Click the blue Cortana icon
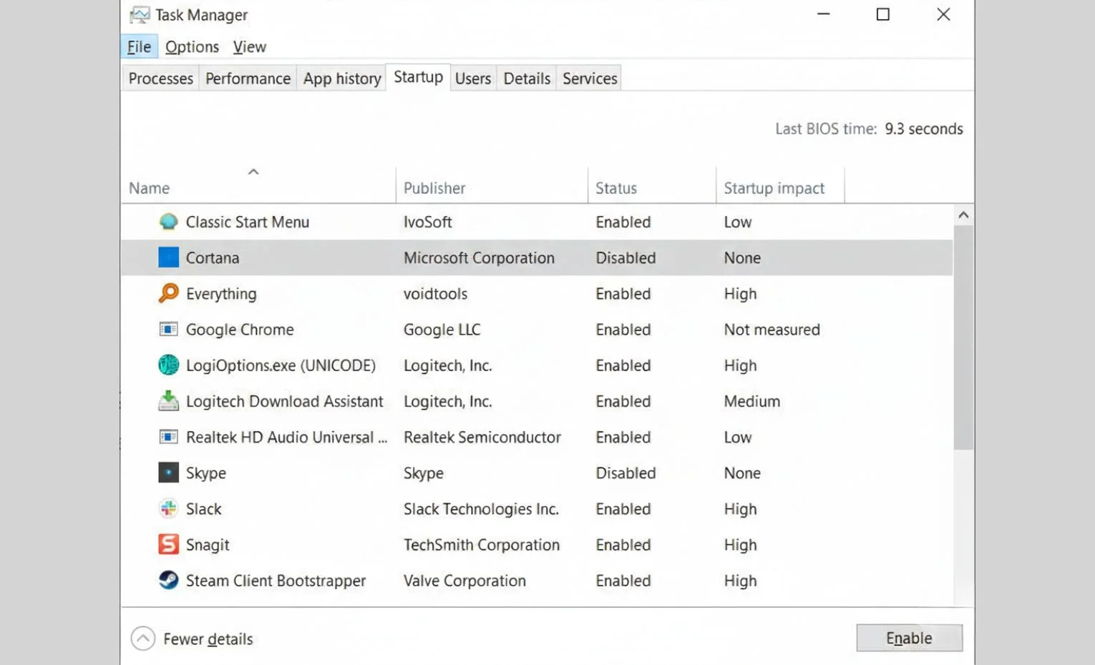Viewport: 1095px width, 665px height. 168,257
